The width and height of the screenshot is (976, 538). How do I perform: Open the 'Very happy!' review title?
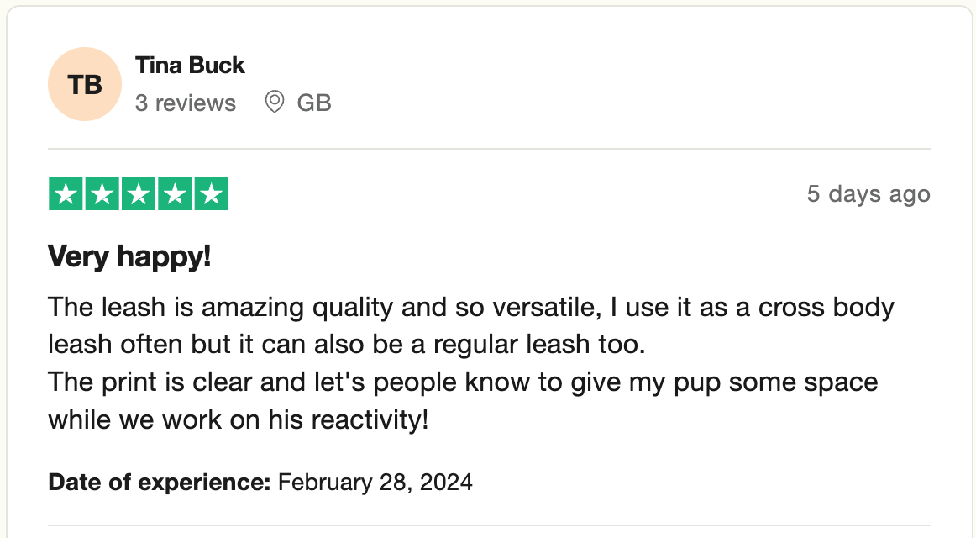point(129,256)
